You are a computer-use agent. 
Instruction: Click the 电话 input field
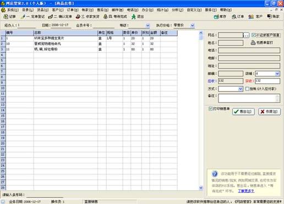pos(249,50)
